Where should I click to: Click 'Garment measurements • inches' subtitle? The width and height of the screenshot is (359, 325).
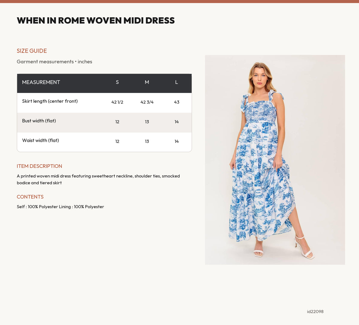click(x=54, y=62)
